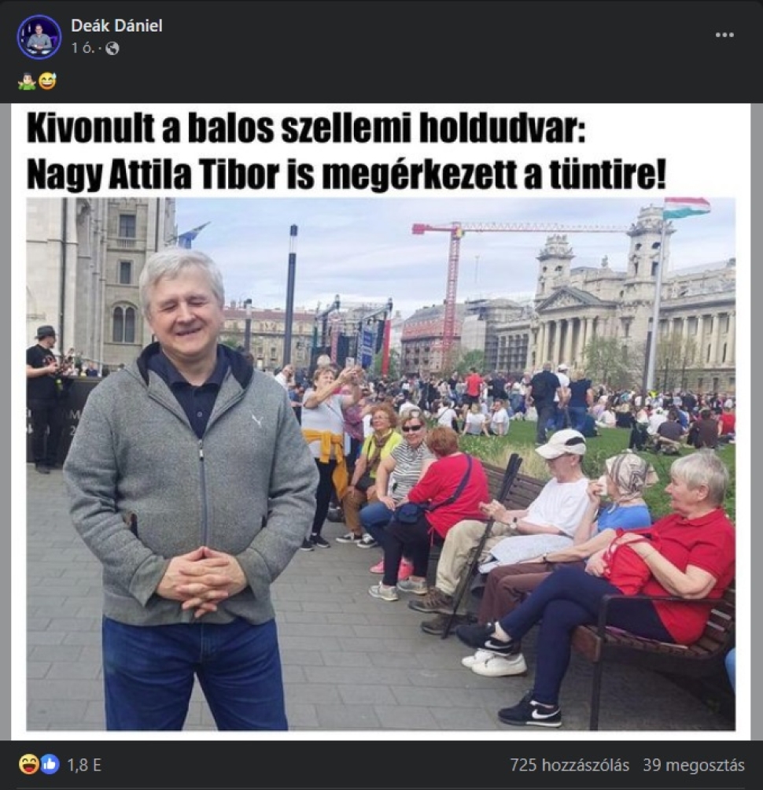Click the globe public visibility icon
The width and height of the screenshot is (763, 790).
(x=112, y=48)
